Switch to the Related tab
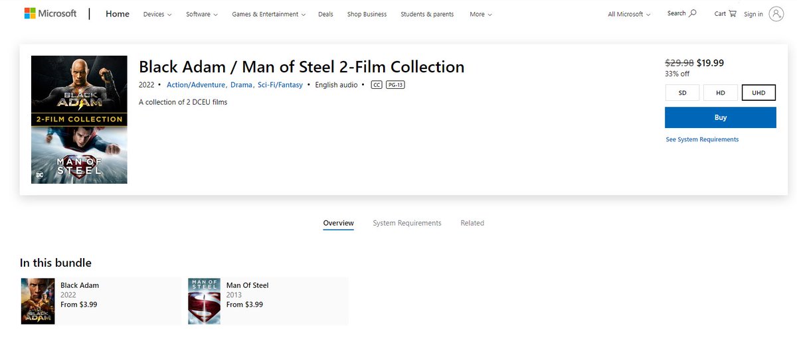 (472, 223)
